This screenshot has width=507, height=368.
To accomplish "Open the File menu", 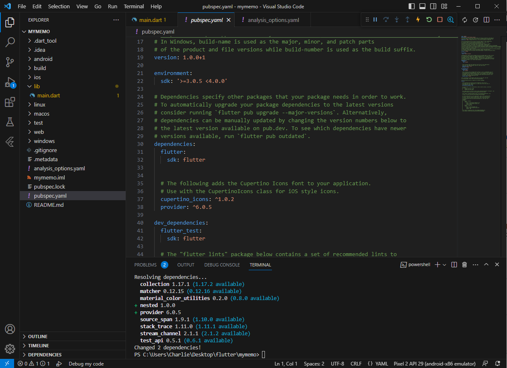I will tap(22, 7).
